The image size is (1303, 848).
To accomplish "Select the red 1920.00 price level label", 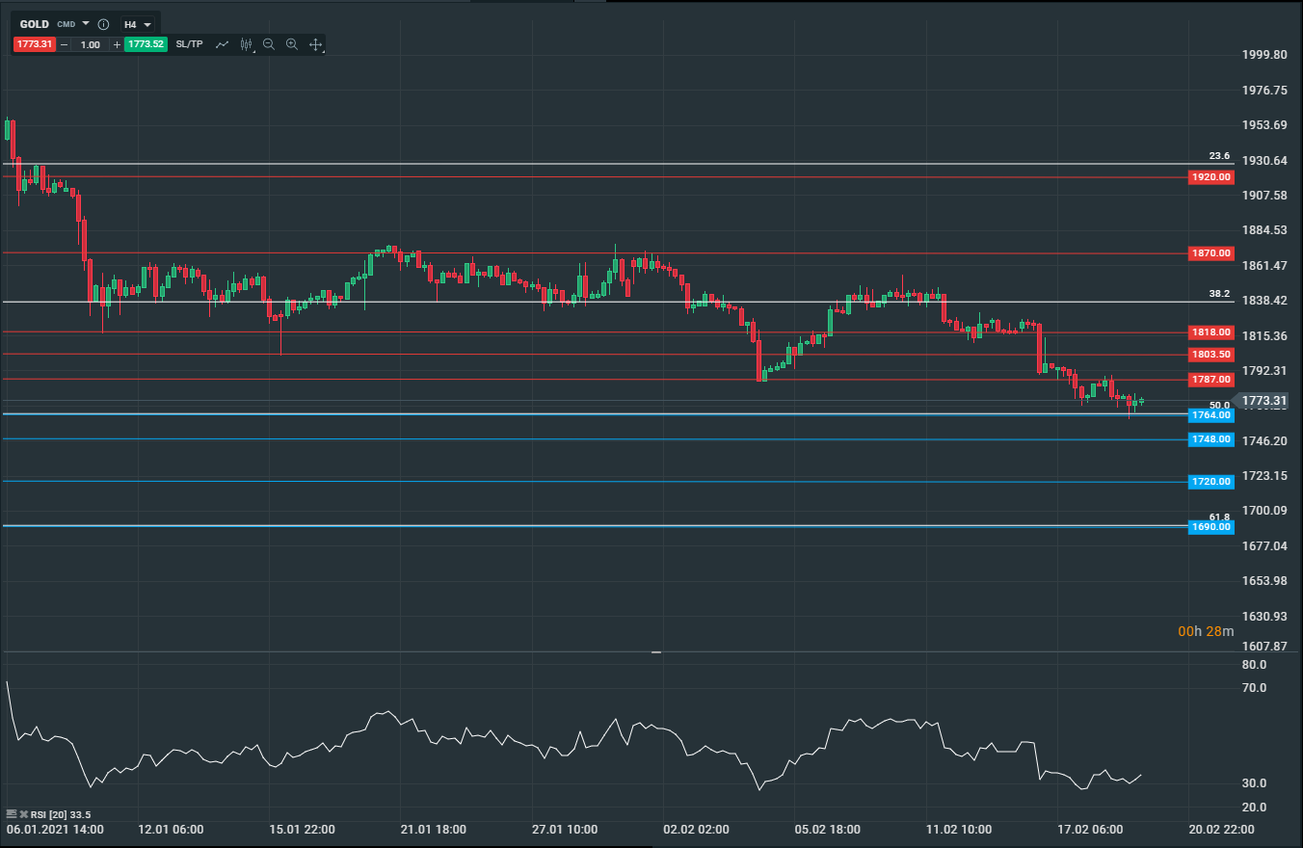I will coord(1210,177).
